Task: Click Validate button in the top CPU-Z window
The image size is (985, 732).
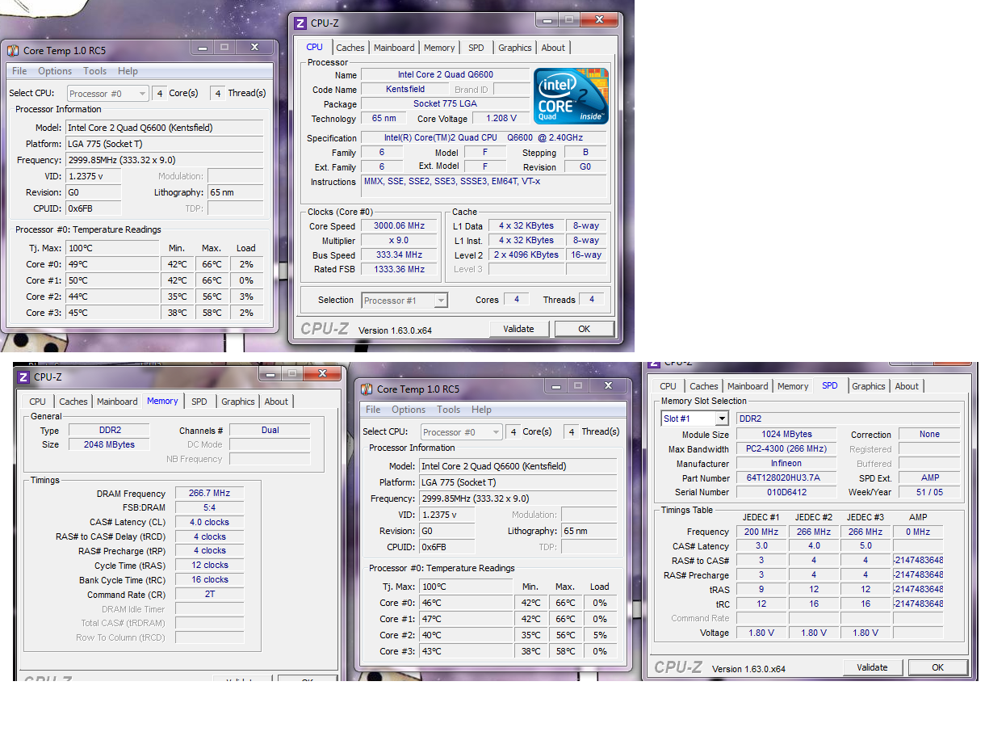Action: click(519, 329)
